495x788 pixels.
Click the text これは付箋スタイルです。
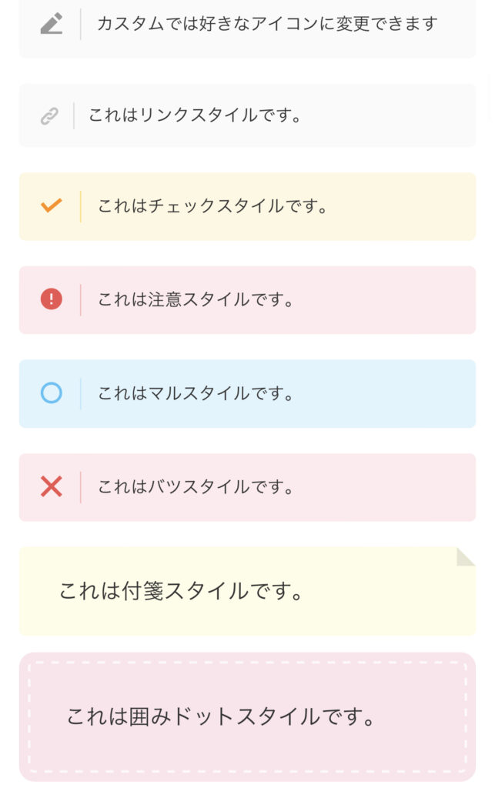click(181, 591)
